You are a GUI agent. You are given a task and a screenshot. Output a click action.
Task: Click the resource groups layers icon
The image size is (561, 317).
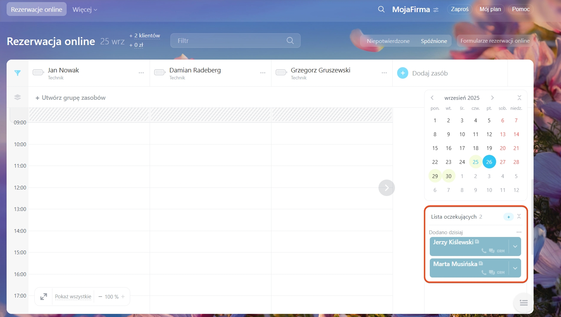tap(18, 97)
